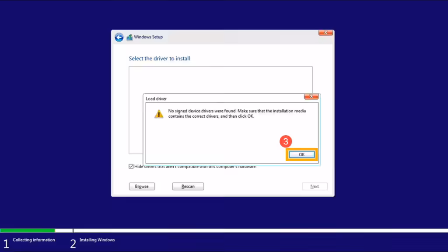Viewport: 448px width, 252px height.
Task: Click the 'Windows Setup' title text
Action: coord(148,37)
